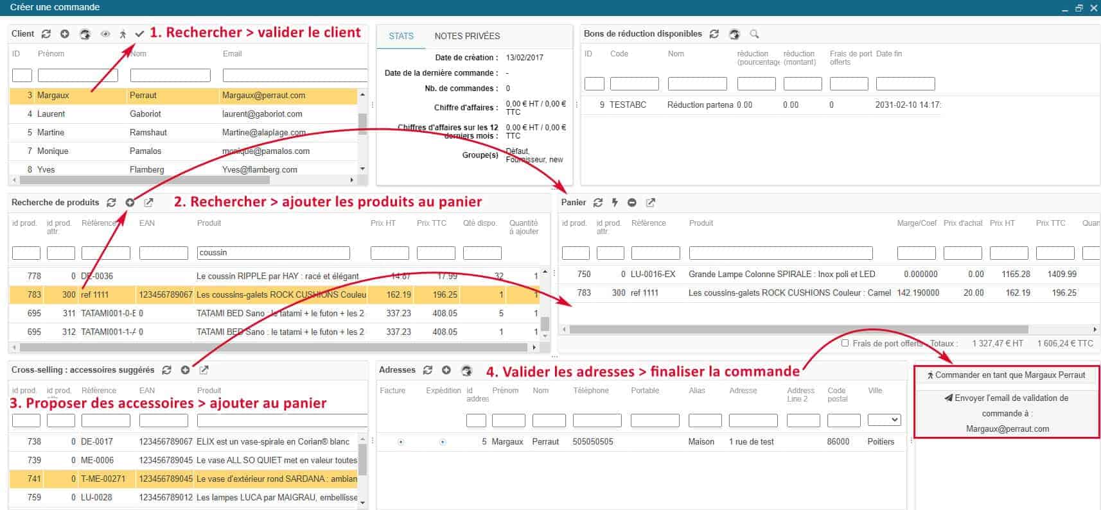Screen dimensions: 1101x510
Task: Select the Facture radio button for Margaux's address
Action: pyautogui.click(x=401, y=442)
